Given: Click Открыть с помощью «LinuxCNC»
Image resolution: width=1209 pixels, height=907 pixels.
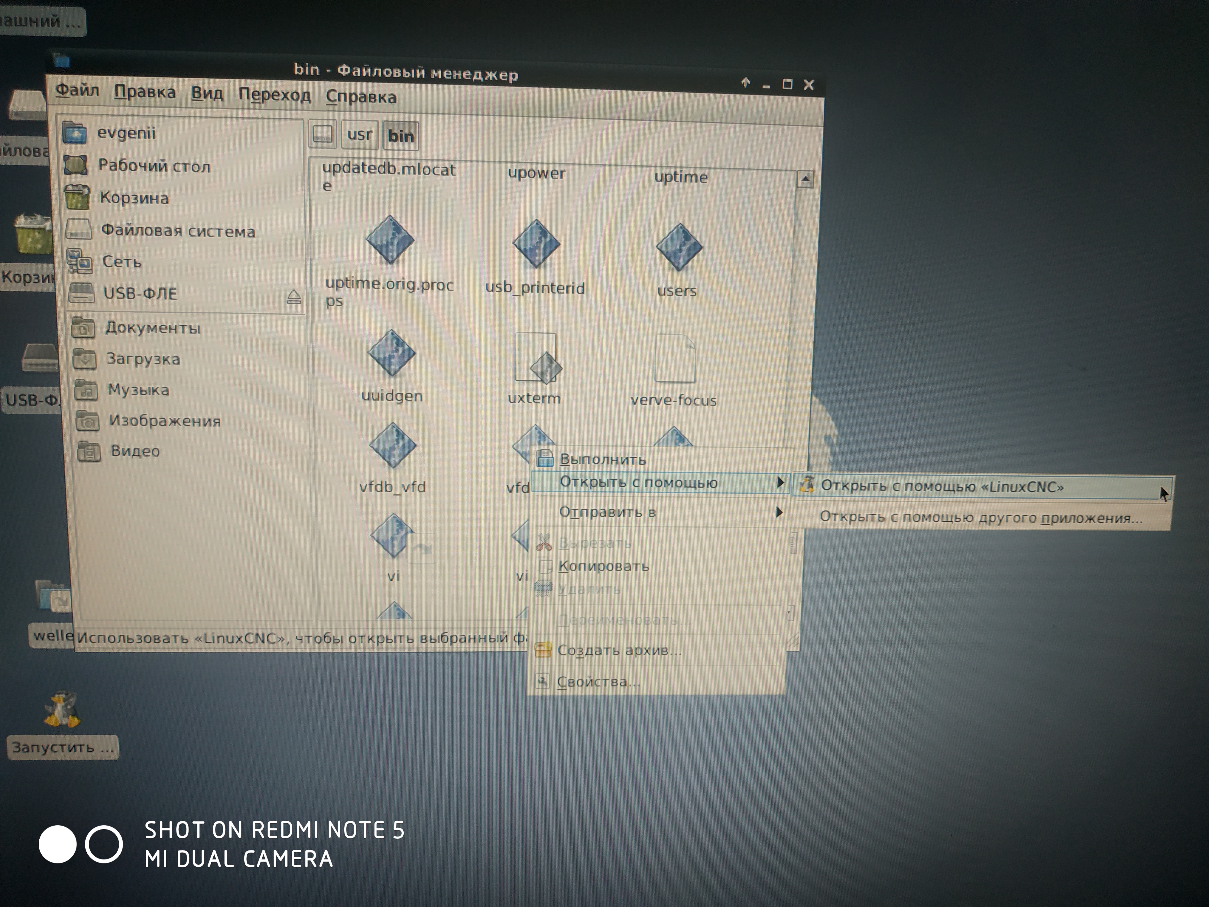Looking at the screenshot, I should [942, 486].
